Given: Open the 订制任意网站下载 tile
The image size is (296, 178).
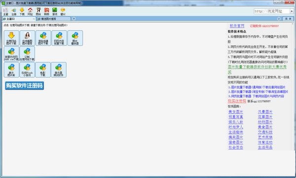Looking at the screenshot, I should [x=27, y=54].
